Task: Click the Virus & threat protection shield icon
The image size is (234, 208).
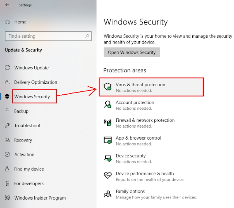Action: coord(107,87)
